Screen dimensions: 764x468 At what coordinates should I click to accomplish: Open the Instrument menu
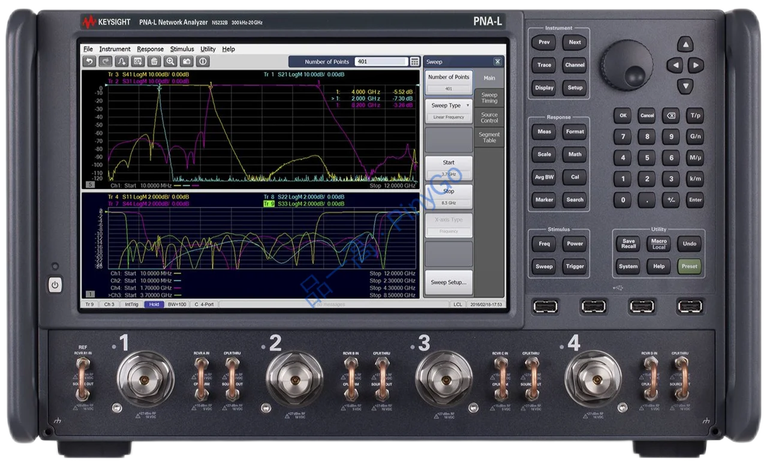(x=115, y=49)
